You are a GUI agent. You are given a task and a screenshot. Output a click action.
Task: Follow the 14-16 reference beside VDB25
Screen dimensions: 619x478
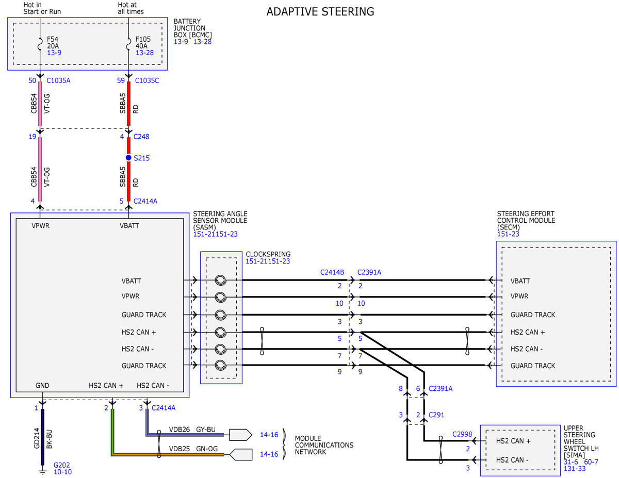269,454
